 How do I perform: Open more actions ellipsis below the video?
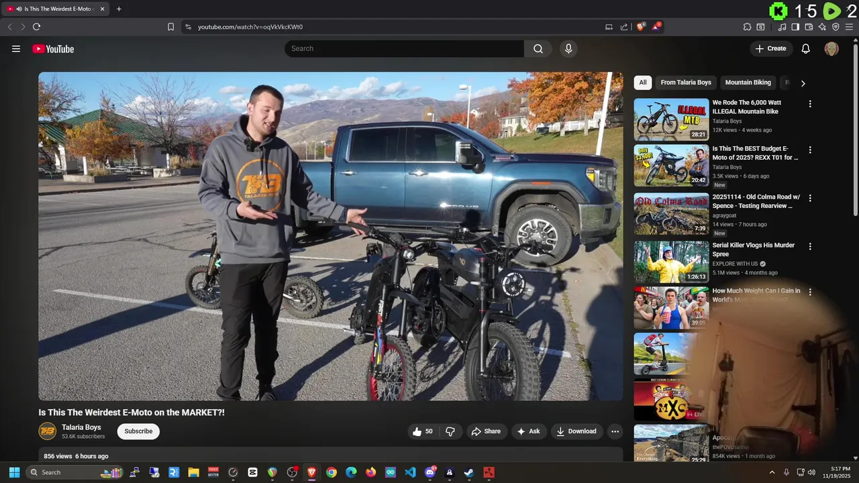[615, 431]
